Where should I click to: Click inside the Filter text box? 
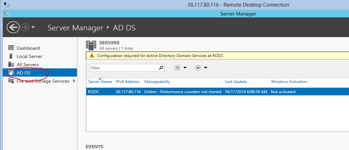124,68
